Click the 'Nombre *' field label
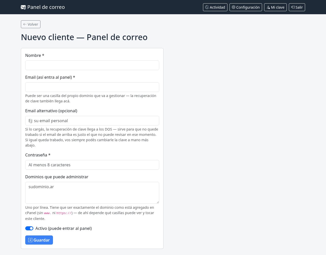Image resolution: width=326 pixels, height=255 pixels. [x=35, y=55]
